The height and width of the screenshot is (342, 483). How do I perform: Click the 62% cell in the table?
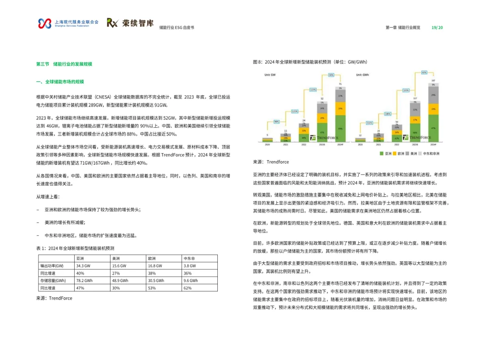pyautogui.click(x=187, y=288)
